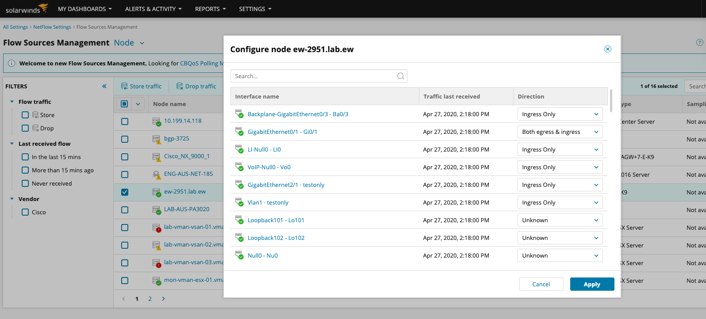Check the Cisco vendor filter
The image size is (706, 319).
pos(25,212)
